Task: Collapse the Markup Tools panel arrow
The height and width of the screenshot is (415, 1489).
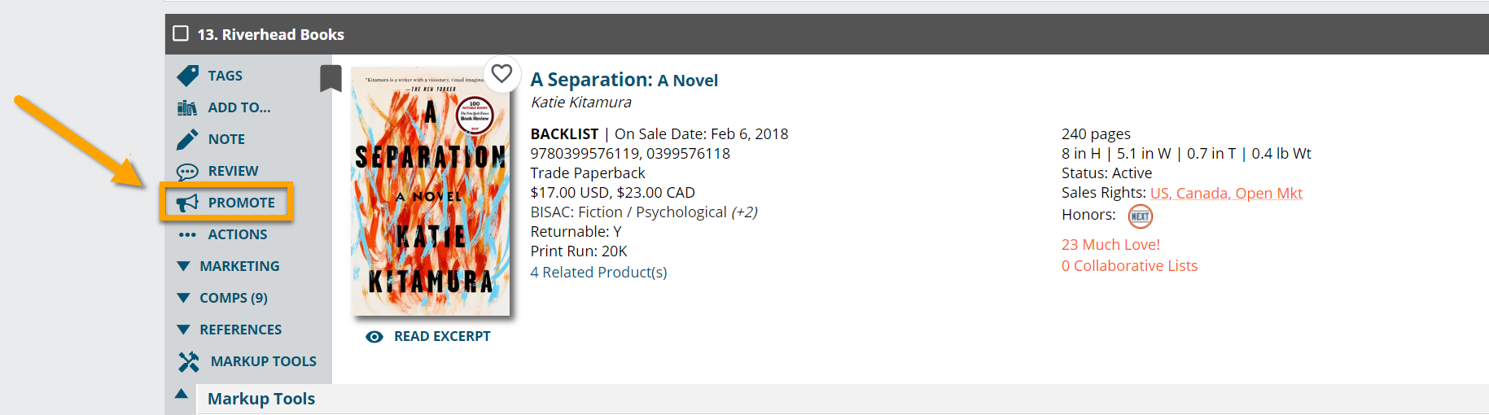Action: (182, 394)
